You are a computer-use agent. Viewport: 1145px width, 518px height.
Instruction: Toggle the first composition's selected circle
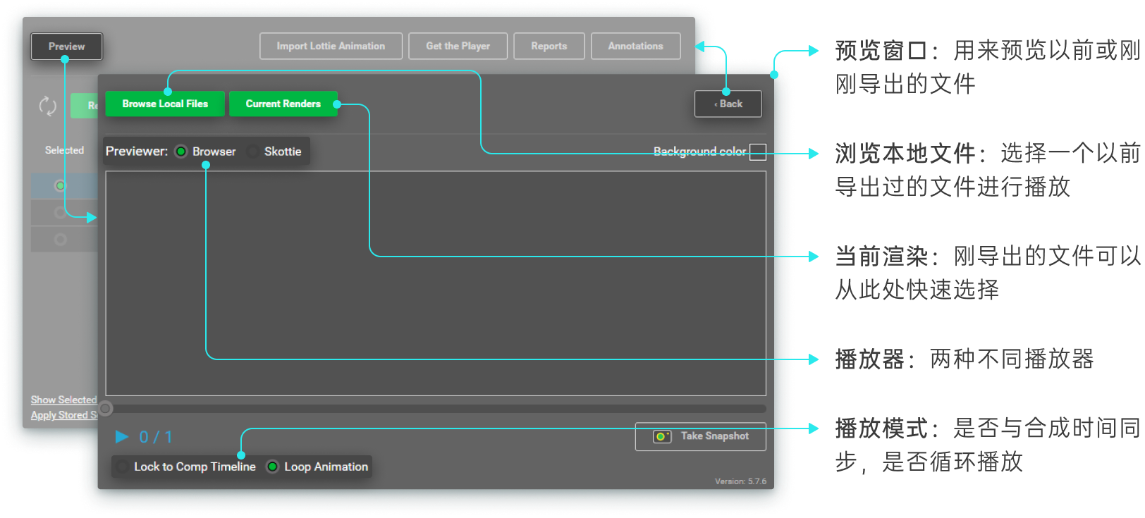click(60, 185)
